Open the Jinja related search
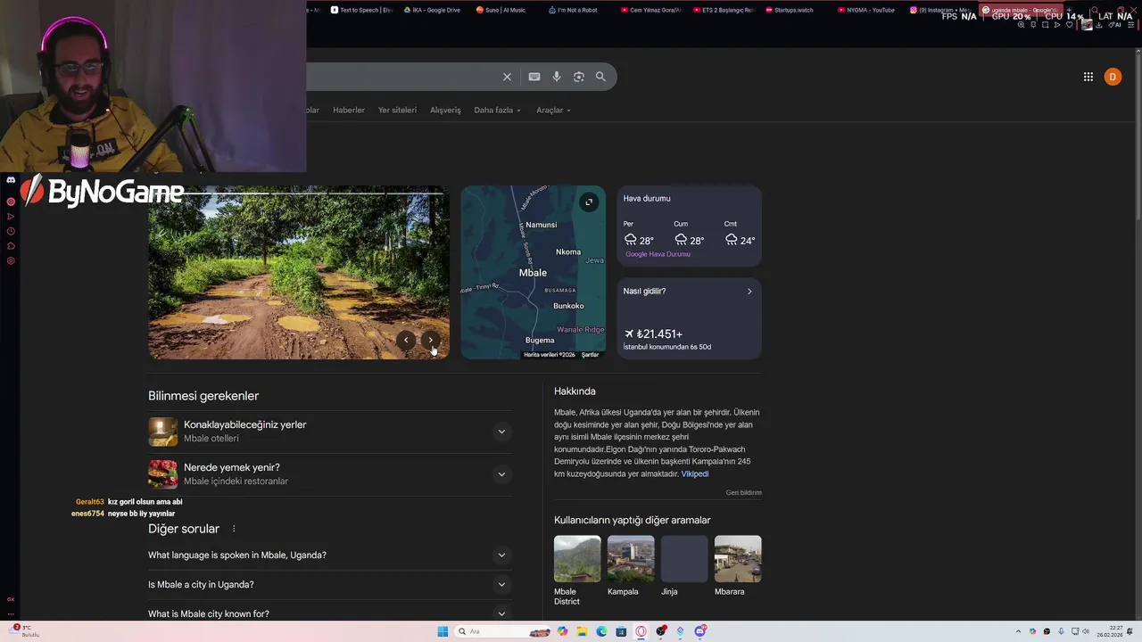Screen dimensions: 1142x642 [x=684, y=566]
